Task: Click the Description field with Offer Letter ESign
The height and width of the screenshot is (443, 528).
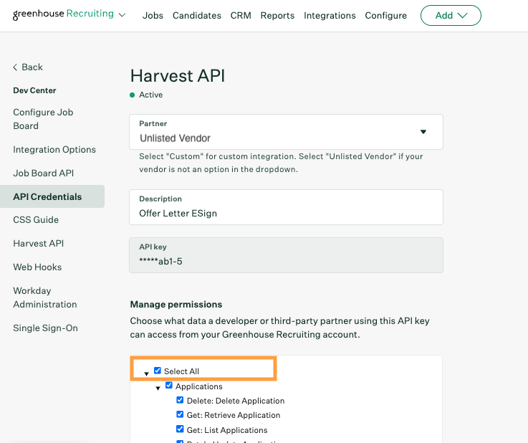Action: tap(287, 207)
